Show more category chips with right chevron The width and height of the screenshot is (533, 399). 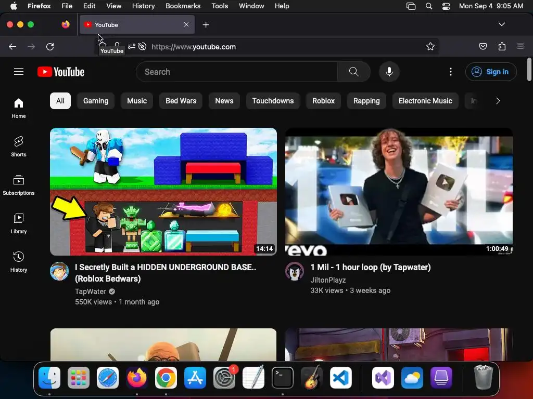(x=498, y=101)
